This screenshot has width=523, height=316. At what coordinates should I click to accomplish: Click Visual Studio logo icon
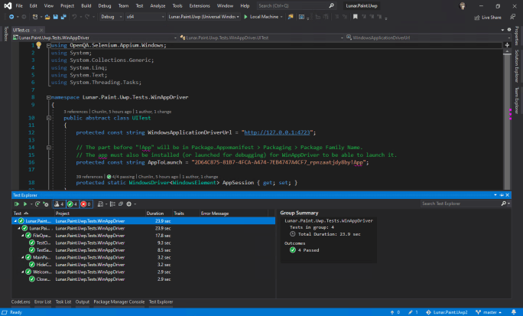(x=8, y=5)
